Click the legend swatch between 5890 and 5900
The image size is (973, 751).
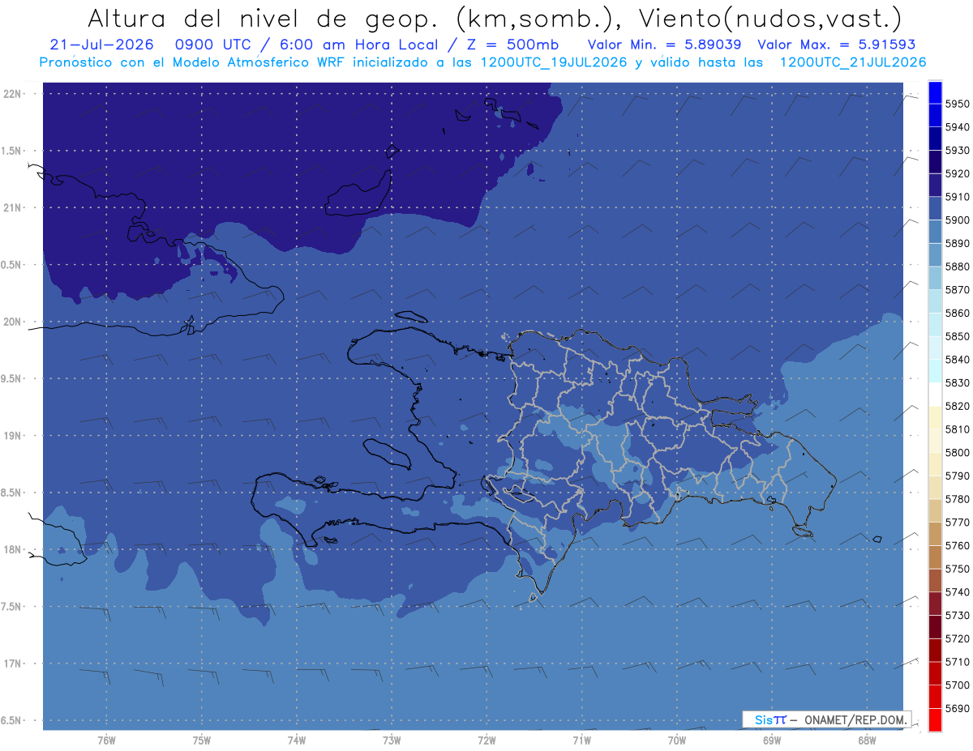[935, 232]
